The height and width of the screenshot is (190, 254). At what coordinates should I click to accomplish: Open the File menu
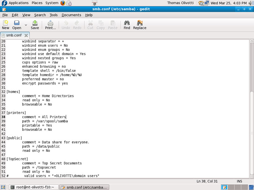click(5, 15)
